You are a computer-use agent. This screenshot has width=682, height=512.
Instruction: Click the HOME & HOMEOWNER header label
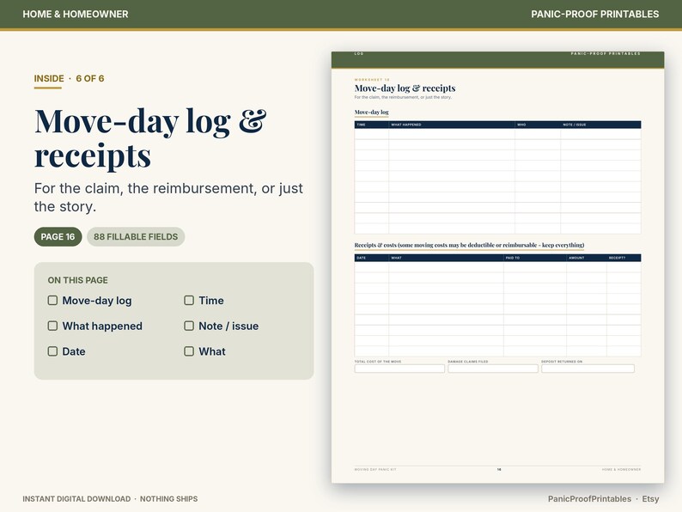click(x=76, y=14)
